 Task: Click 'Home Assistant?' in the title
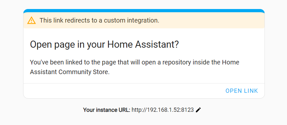[143, 44]
